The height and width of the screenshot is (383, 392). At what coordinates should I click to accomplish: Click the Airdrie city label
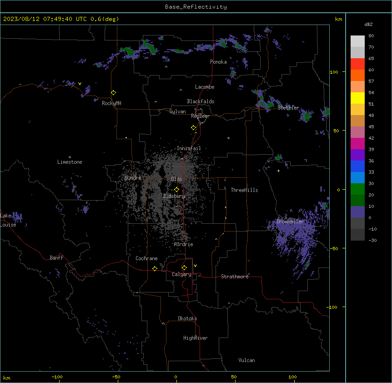coord(183,244)
